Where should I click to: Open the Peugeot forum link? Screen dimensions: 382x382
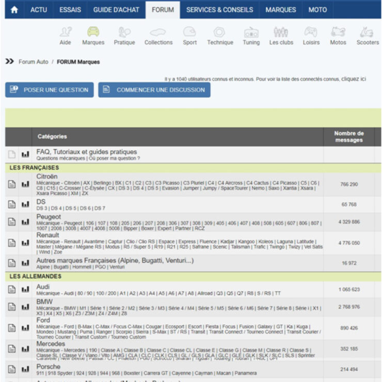(x=49, y=217)
